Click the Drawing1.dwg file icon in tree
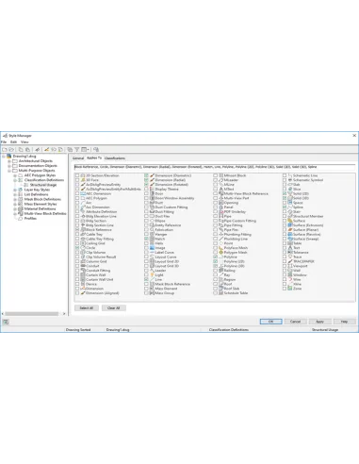The width and height of the screenshot is (359, 464). pos(9,157)
